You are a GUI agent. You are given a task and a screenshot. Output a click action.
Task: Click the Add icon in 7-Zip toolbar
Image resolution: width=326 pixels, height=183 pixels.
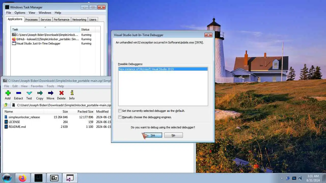coord(8,93)
